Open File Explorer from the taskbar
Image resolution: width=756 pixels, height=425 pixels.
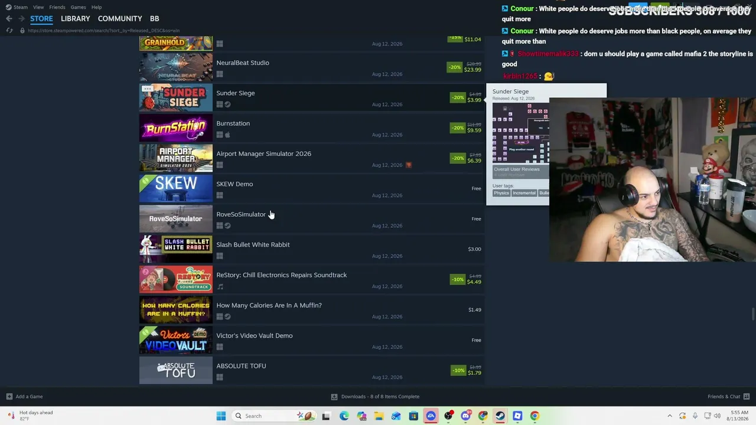(x=379, y=416)
